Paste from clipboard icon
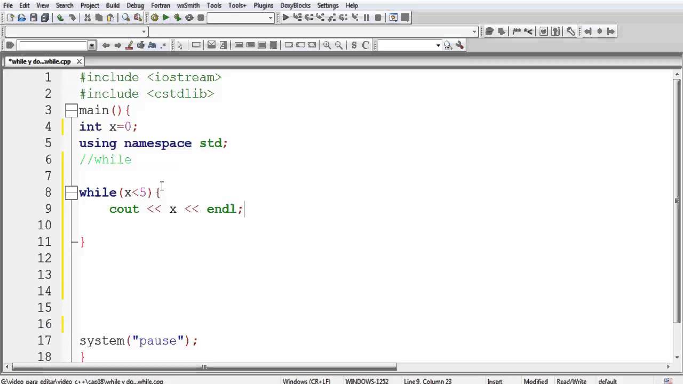 [x=110, y=18]
